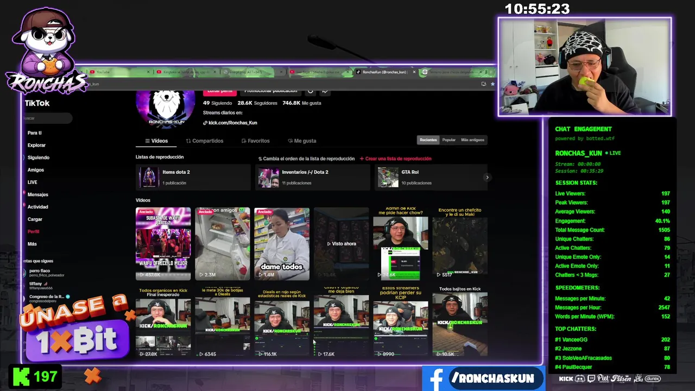Open Mensajes in sidebar
695x391 pixels.
click(x=38, y=194)
